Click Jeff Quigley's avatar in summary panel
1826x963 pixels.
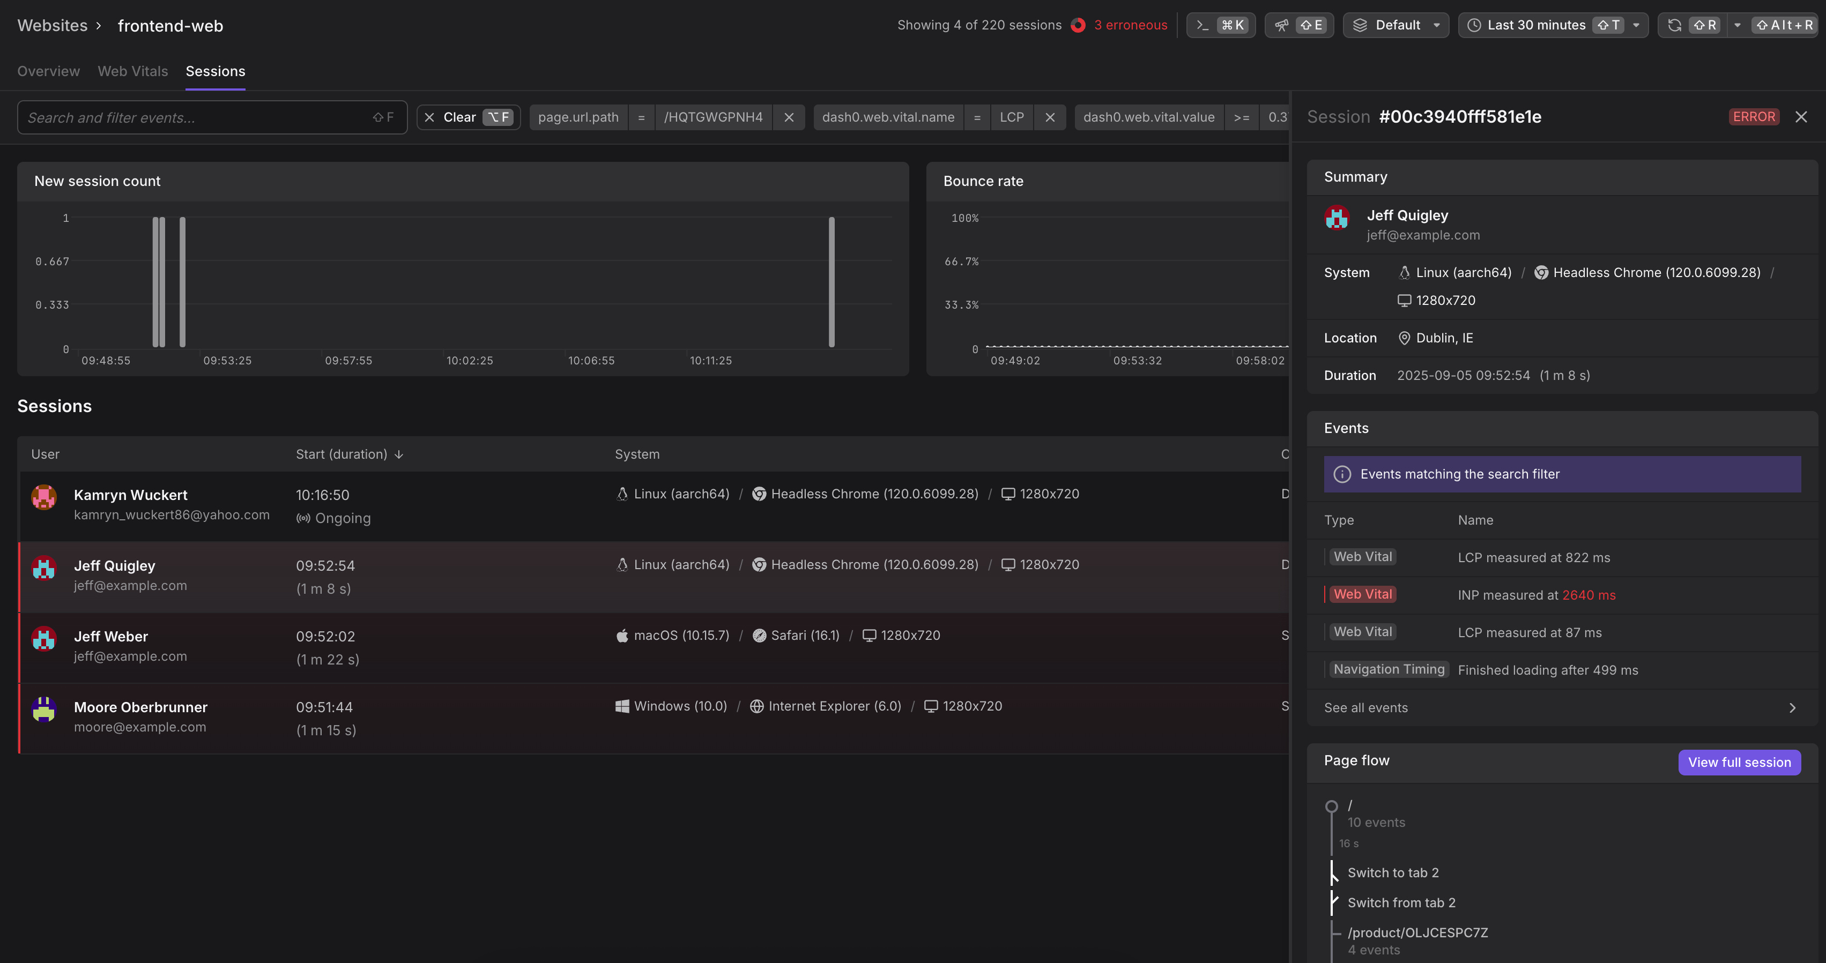tap(1337, 218)
